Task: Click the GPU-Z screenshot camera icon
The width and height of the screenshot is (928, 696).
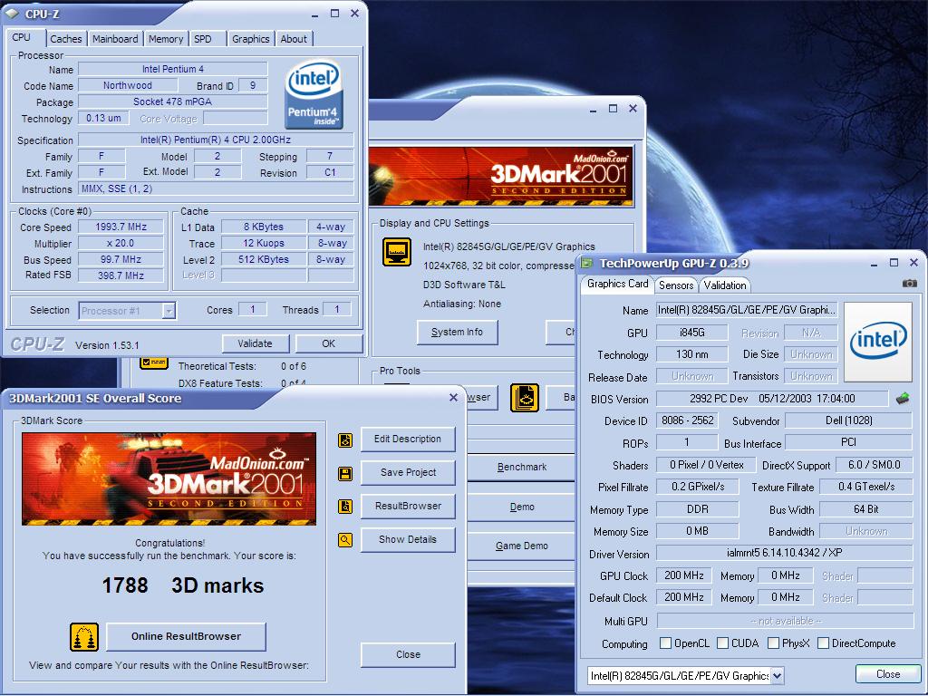Action: click(910, 284)
